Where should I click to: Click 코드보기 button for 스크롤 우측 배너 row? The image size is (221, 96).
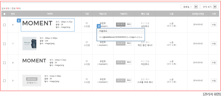point(121,80)
